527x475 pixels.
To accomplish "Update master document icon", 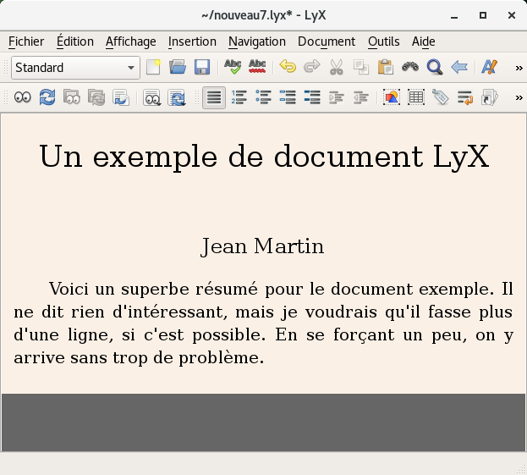I will (x=96, y=97).
